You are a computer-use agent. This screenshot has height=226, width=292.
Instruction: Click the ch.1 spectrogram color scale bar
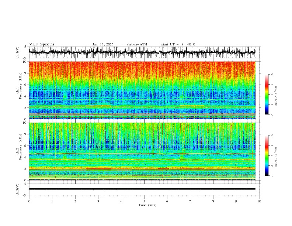tap(267, 95)
